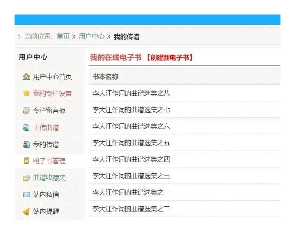Select 电子书管理 in the sidebar menu
Screen dimensions: 295x235
(49, 161)
